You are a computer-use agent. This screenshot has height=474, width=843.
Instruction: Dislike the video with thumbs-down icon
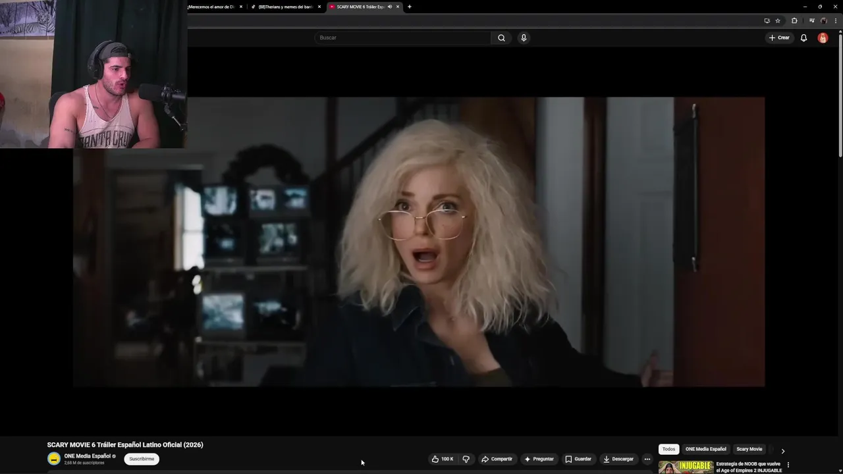466,459
